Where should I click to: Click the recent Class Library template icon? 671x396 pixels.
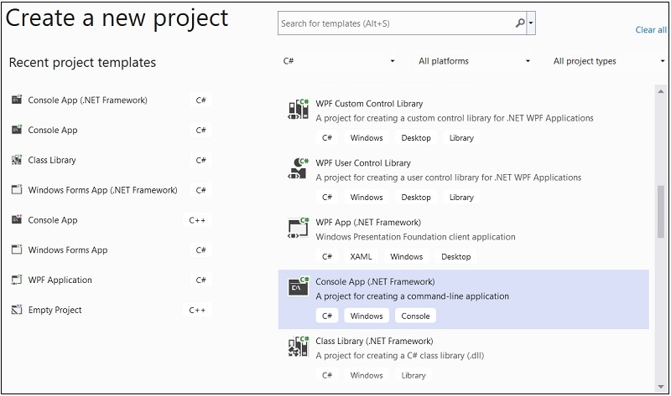pos(17,160)
